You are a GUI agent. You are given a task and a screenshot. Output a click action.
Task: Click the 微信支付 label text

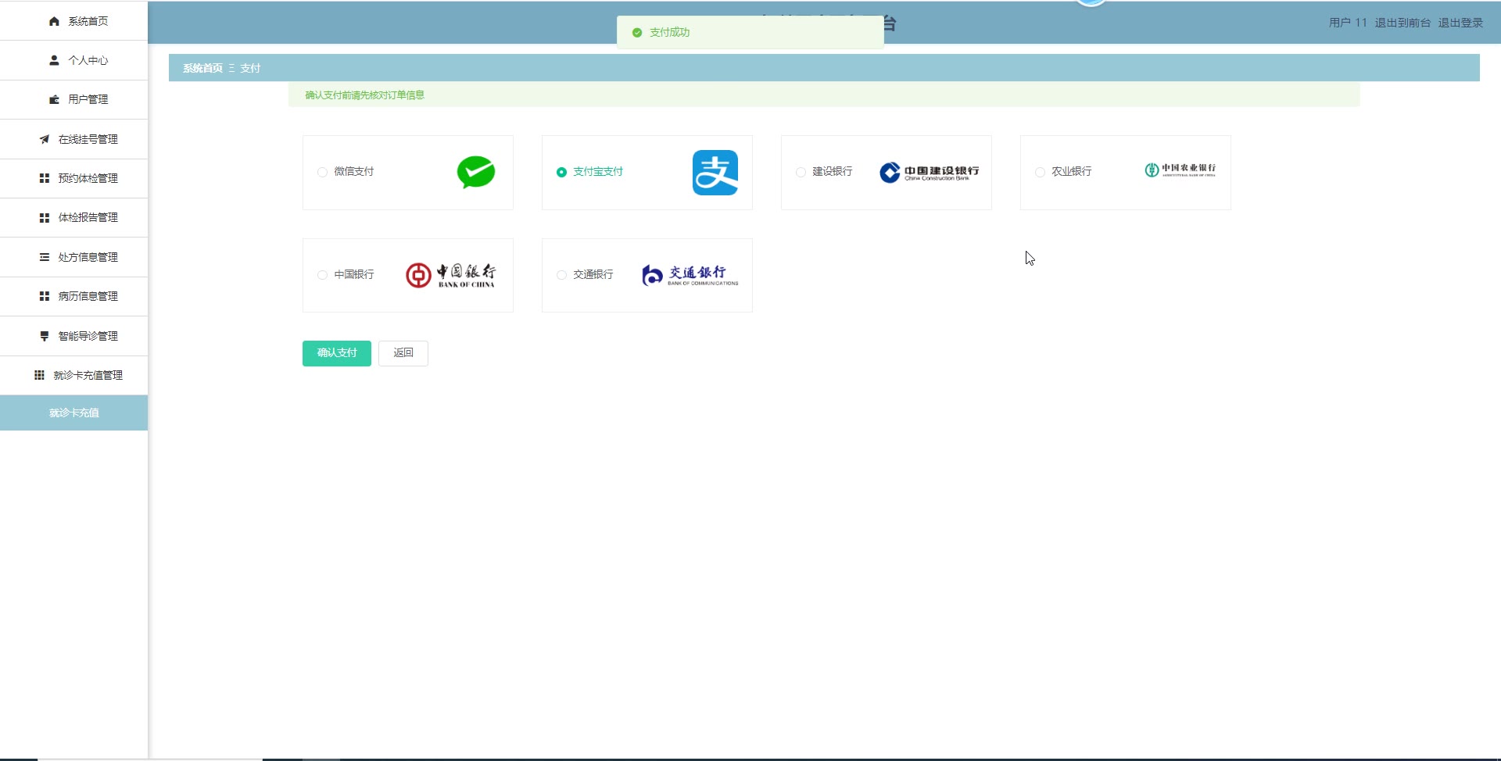coord(354,172)
